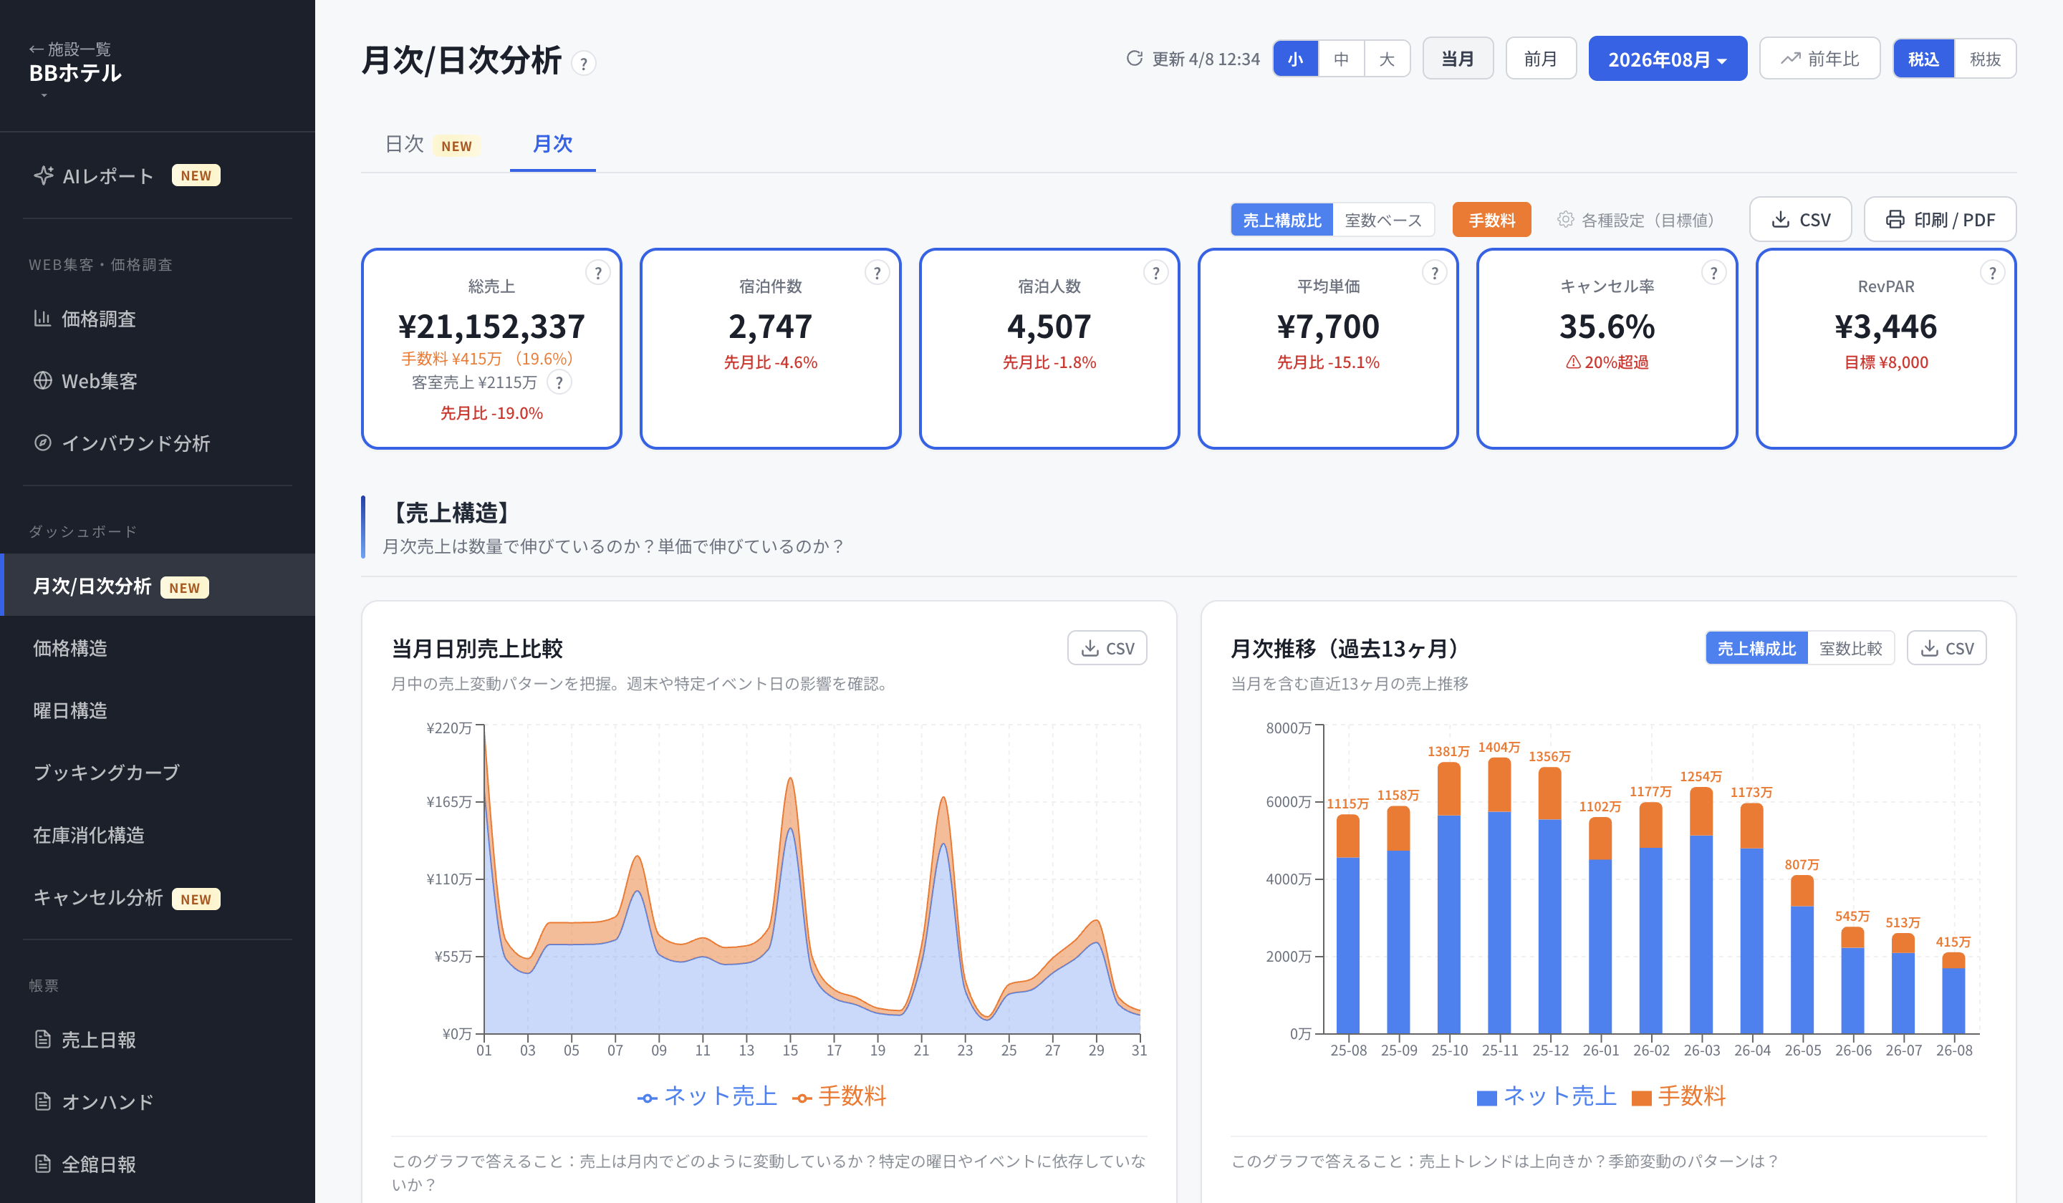Open the AIレポート sparkle icon
The height and width of the screenshot is (1203, 2063).
coord(44,175)
